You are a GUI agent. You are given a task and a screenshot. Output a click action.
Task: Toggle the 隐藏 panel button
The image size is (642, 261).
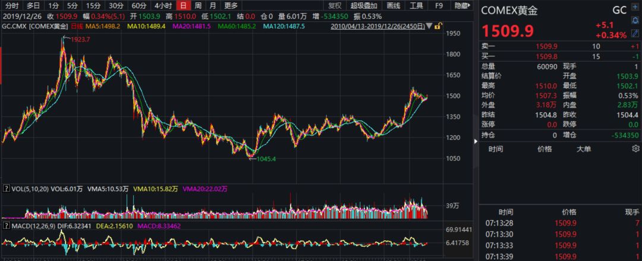coord(461,5)
